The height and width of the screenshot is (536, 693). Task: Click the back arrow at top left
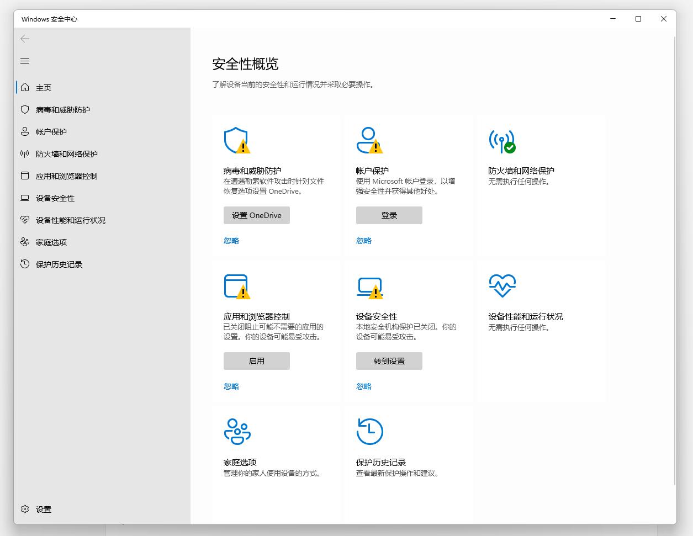(24, 39)
